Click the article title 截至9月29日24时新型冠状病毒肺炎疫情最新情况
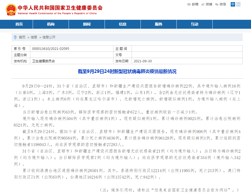Screen dimensions: 251x194 coord(127,72)
